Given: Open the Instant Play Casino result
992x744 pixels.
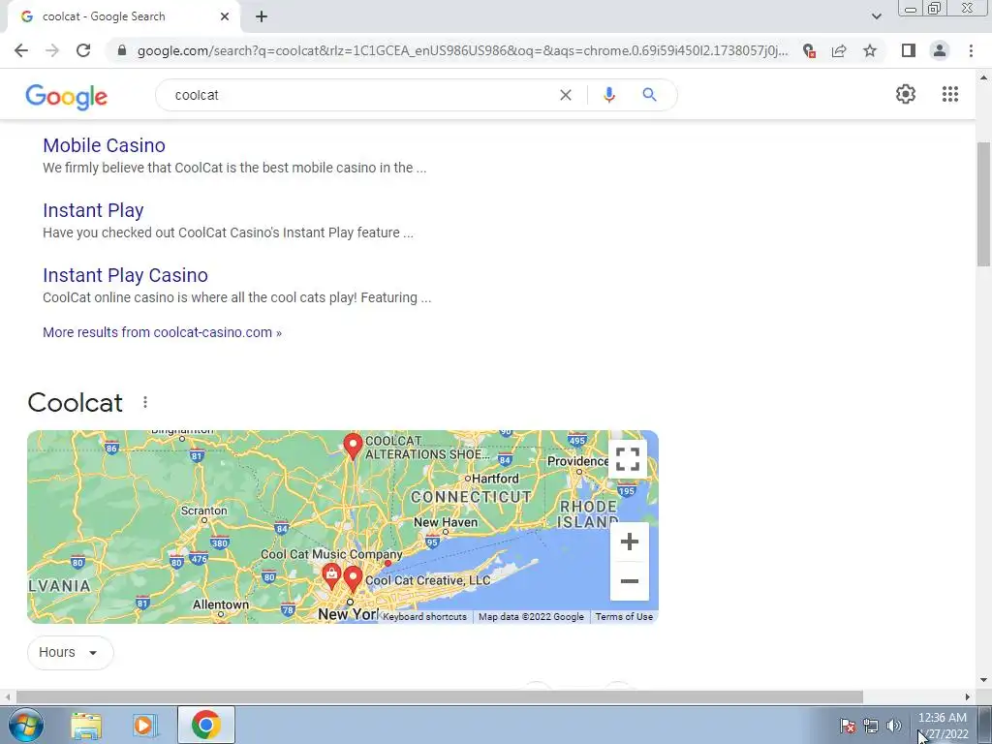Looking at the screenshot, I should [125, 275].
